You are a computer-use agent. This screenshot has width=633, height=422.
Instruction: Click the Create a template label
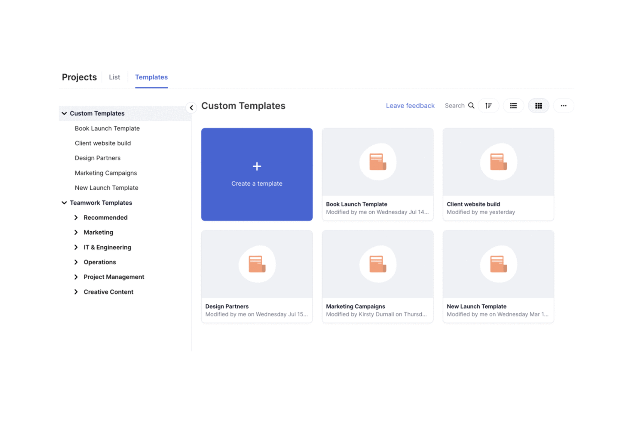(x=257, y=183)
